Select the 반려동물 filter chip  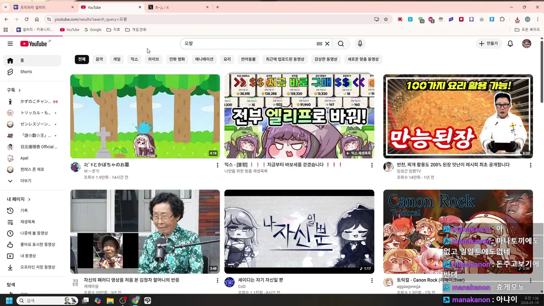pyautogui.click(x=249, y=59)
